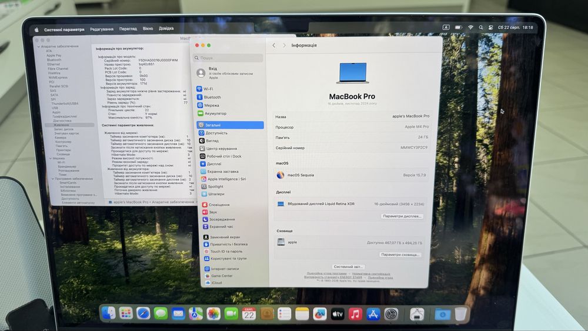
Task: Collapse Апаратне забезпечення tree in System Information
Action: point(39,46)
